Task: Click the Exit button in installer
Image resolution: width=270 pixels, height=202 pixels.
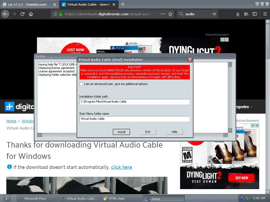Action: coord(148,132)
